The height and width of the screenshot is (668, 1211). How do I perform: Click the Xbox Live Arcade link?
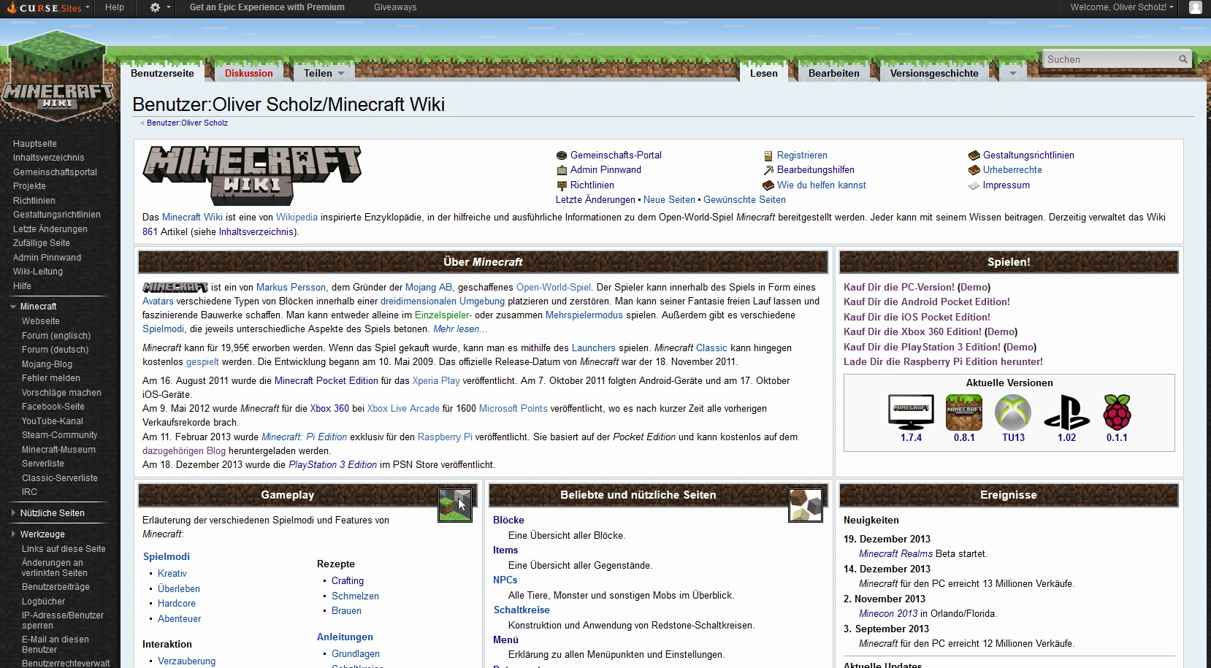[x=403, y=409]
